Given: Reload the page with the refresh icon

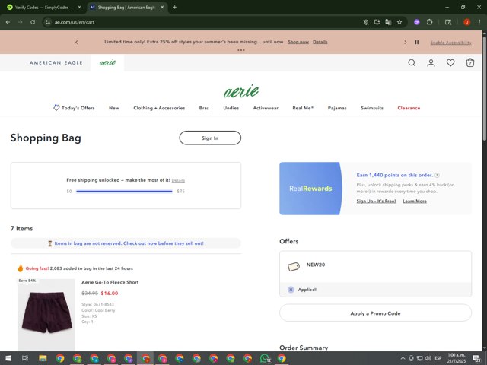Looking at the screenshot, I should [33, 22].
